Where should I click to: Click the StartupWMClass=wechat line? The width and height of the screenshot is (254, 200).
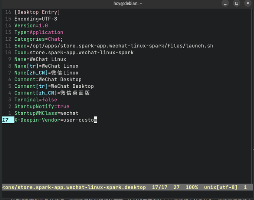tap(46, 113)
